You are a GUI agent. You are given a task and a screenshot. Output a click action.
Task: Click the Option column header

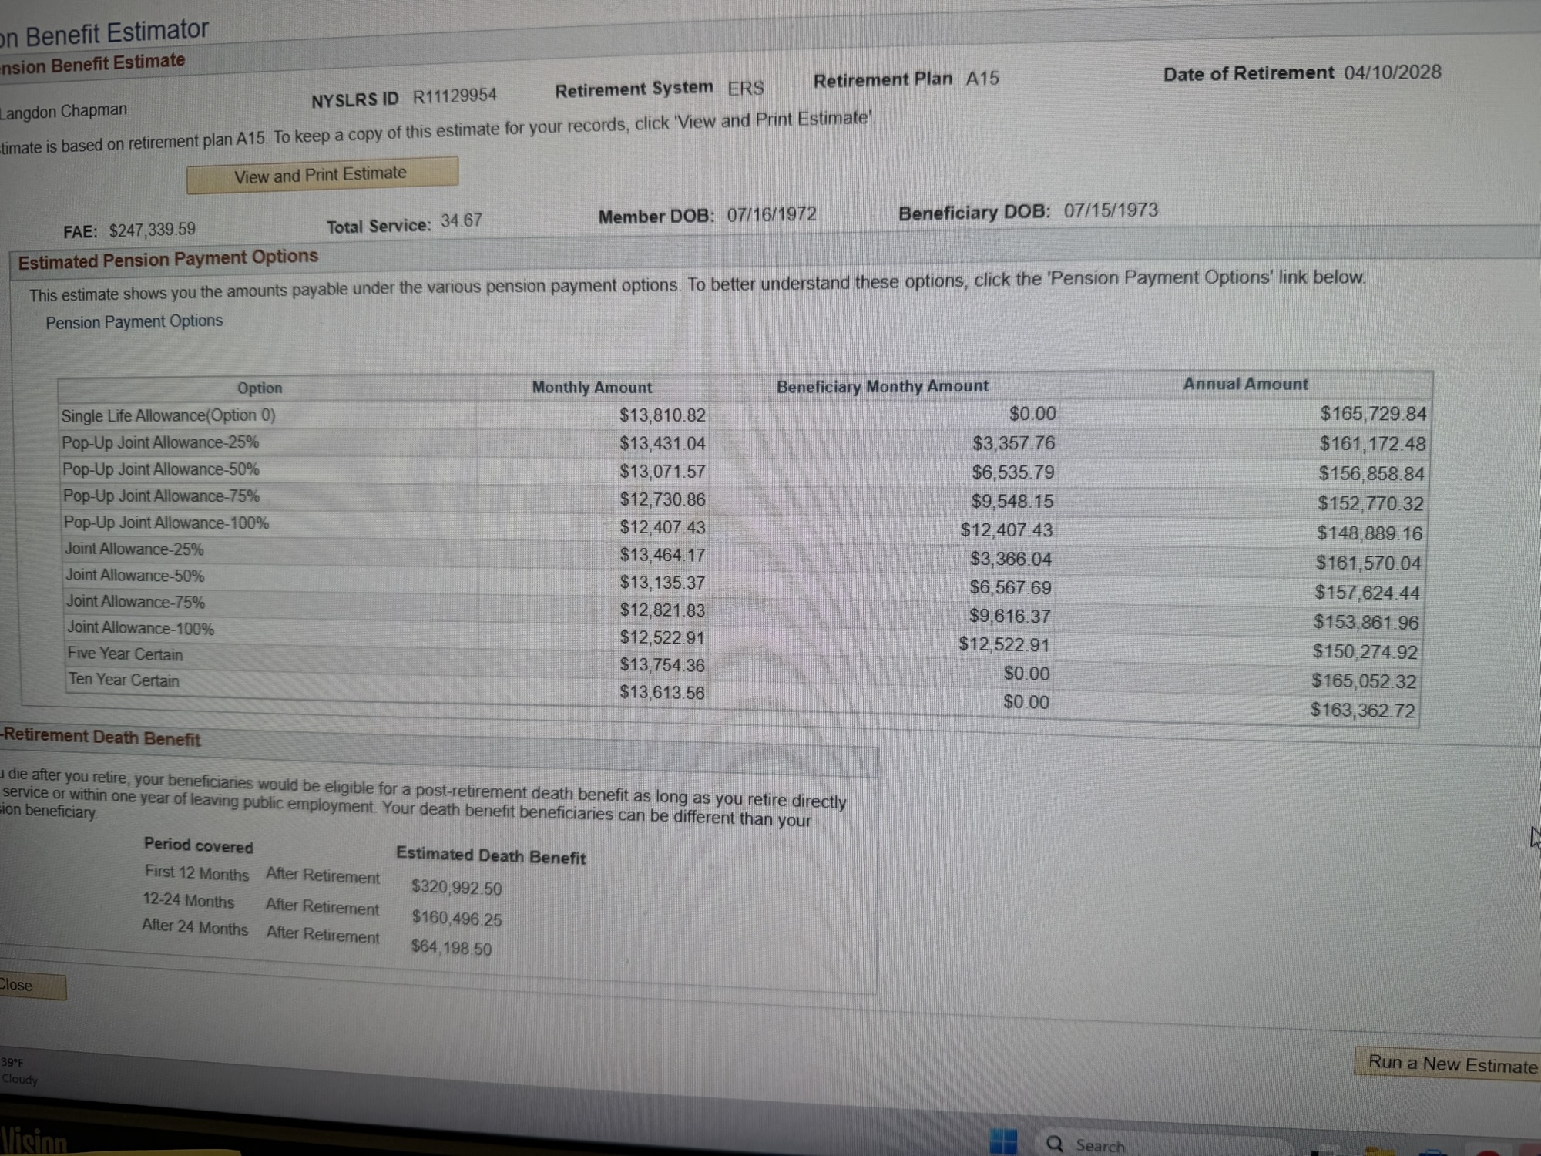[x=260, y=388]
